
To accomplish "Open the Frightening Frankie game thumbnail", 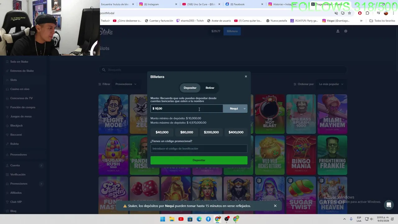I will [332, 155].
